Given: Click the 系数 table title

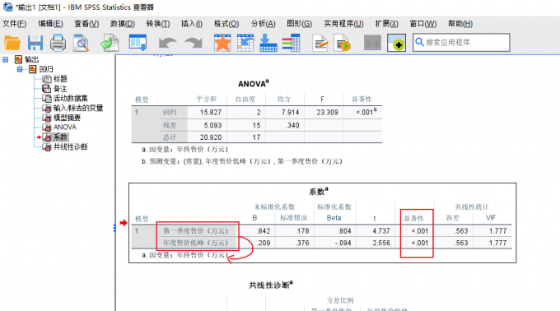Looking at the screenshot, I should (x=319, y=192).
